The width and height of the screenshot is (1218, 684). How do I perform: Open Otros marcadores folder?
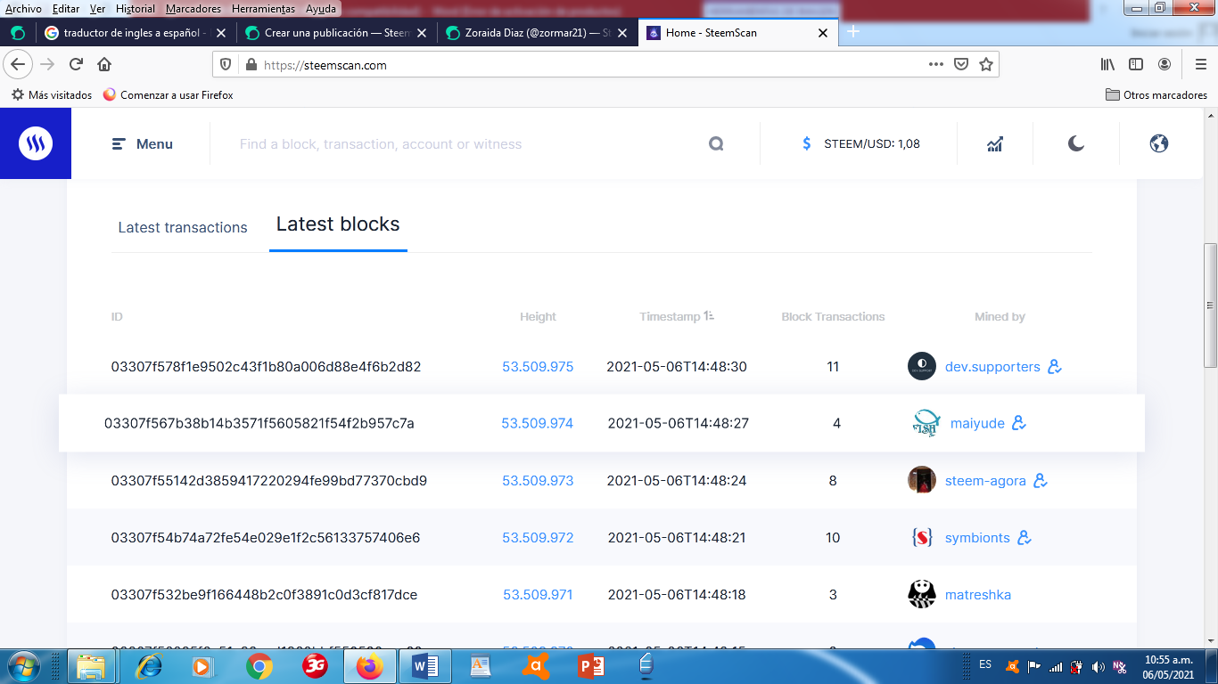click(1156, 94)
